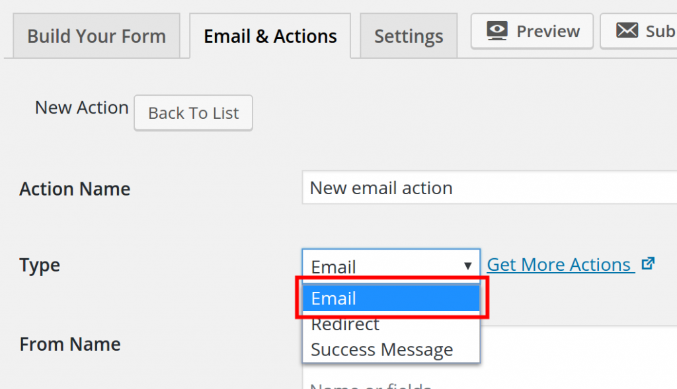Open the Get More Actions link
Viewport: 677px width, 389px height.
coord(559,264)
